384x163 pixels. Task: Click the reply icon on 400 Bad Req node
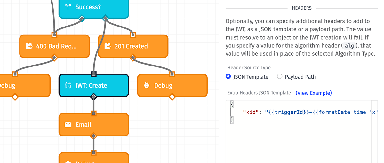[29, 46]
